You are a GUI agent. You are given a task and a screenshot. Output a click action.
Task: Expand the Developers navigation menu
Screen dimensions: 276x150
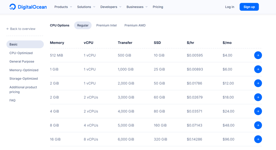[x=111, y=7]
